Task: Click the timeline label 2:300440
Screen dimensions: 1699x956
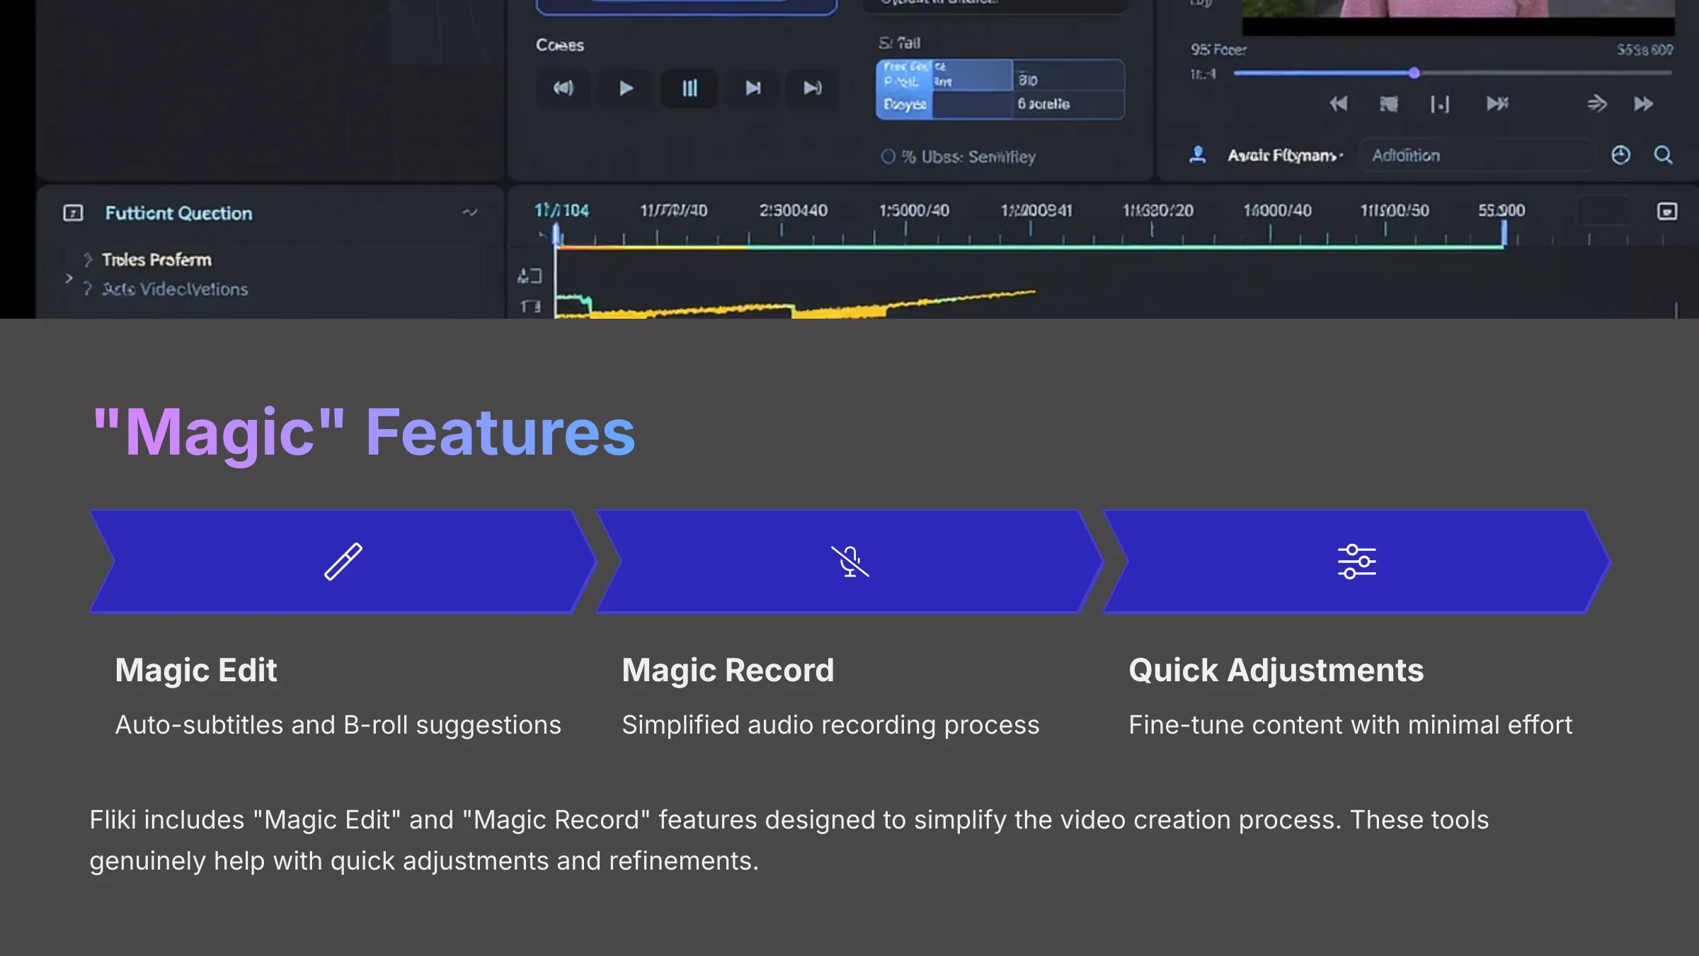Action: (793, 210)
